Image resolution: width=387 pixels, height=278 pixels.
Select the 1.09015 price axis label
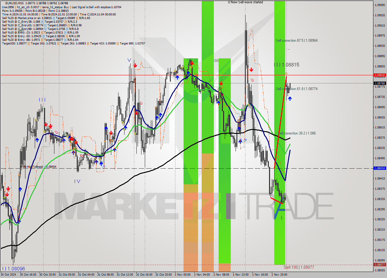pyautogui.click(x=380, y=25)
